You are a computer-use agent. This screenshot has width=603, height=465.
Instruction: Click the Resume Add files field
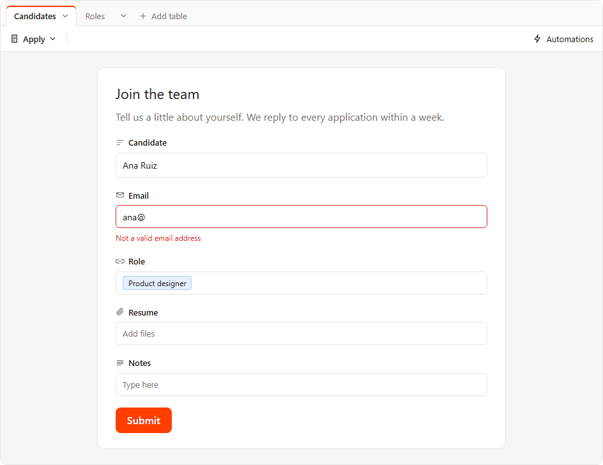(x=301, y=333)
